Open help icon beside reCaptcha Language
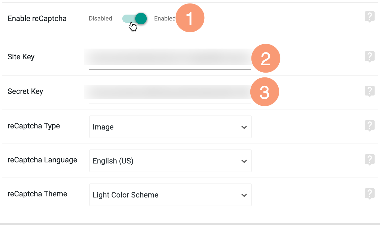This screenshot has height=225, width=380. pos(369,160)
